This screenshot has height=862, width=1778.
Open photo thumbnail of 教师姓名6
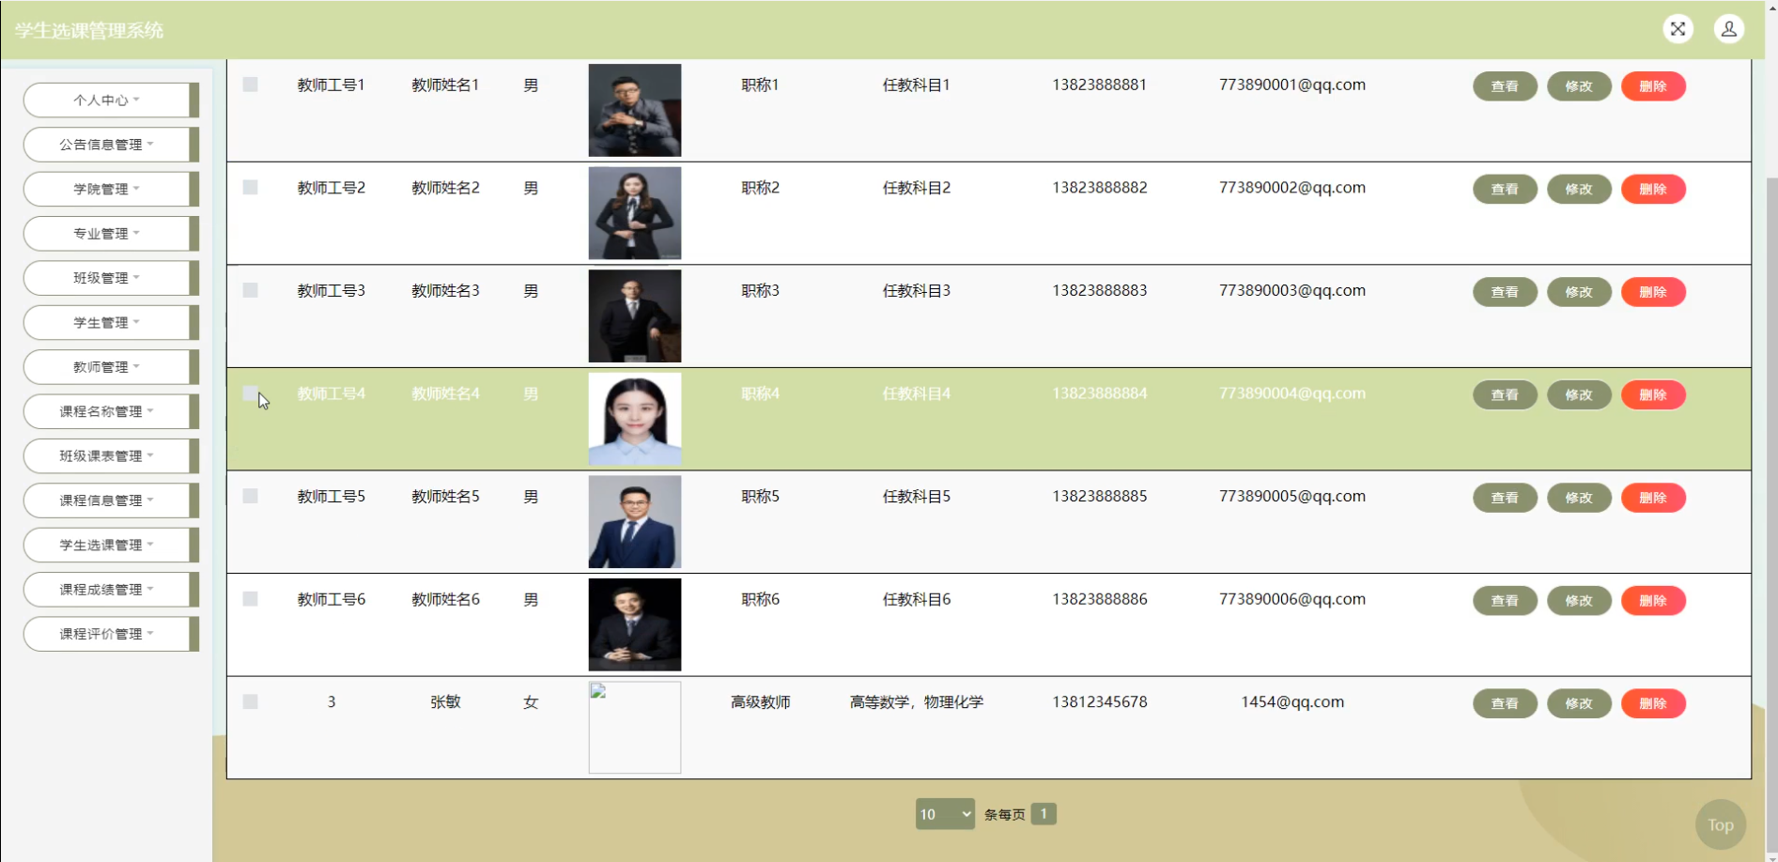[x=635, y=624]
